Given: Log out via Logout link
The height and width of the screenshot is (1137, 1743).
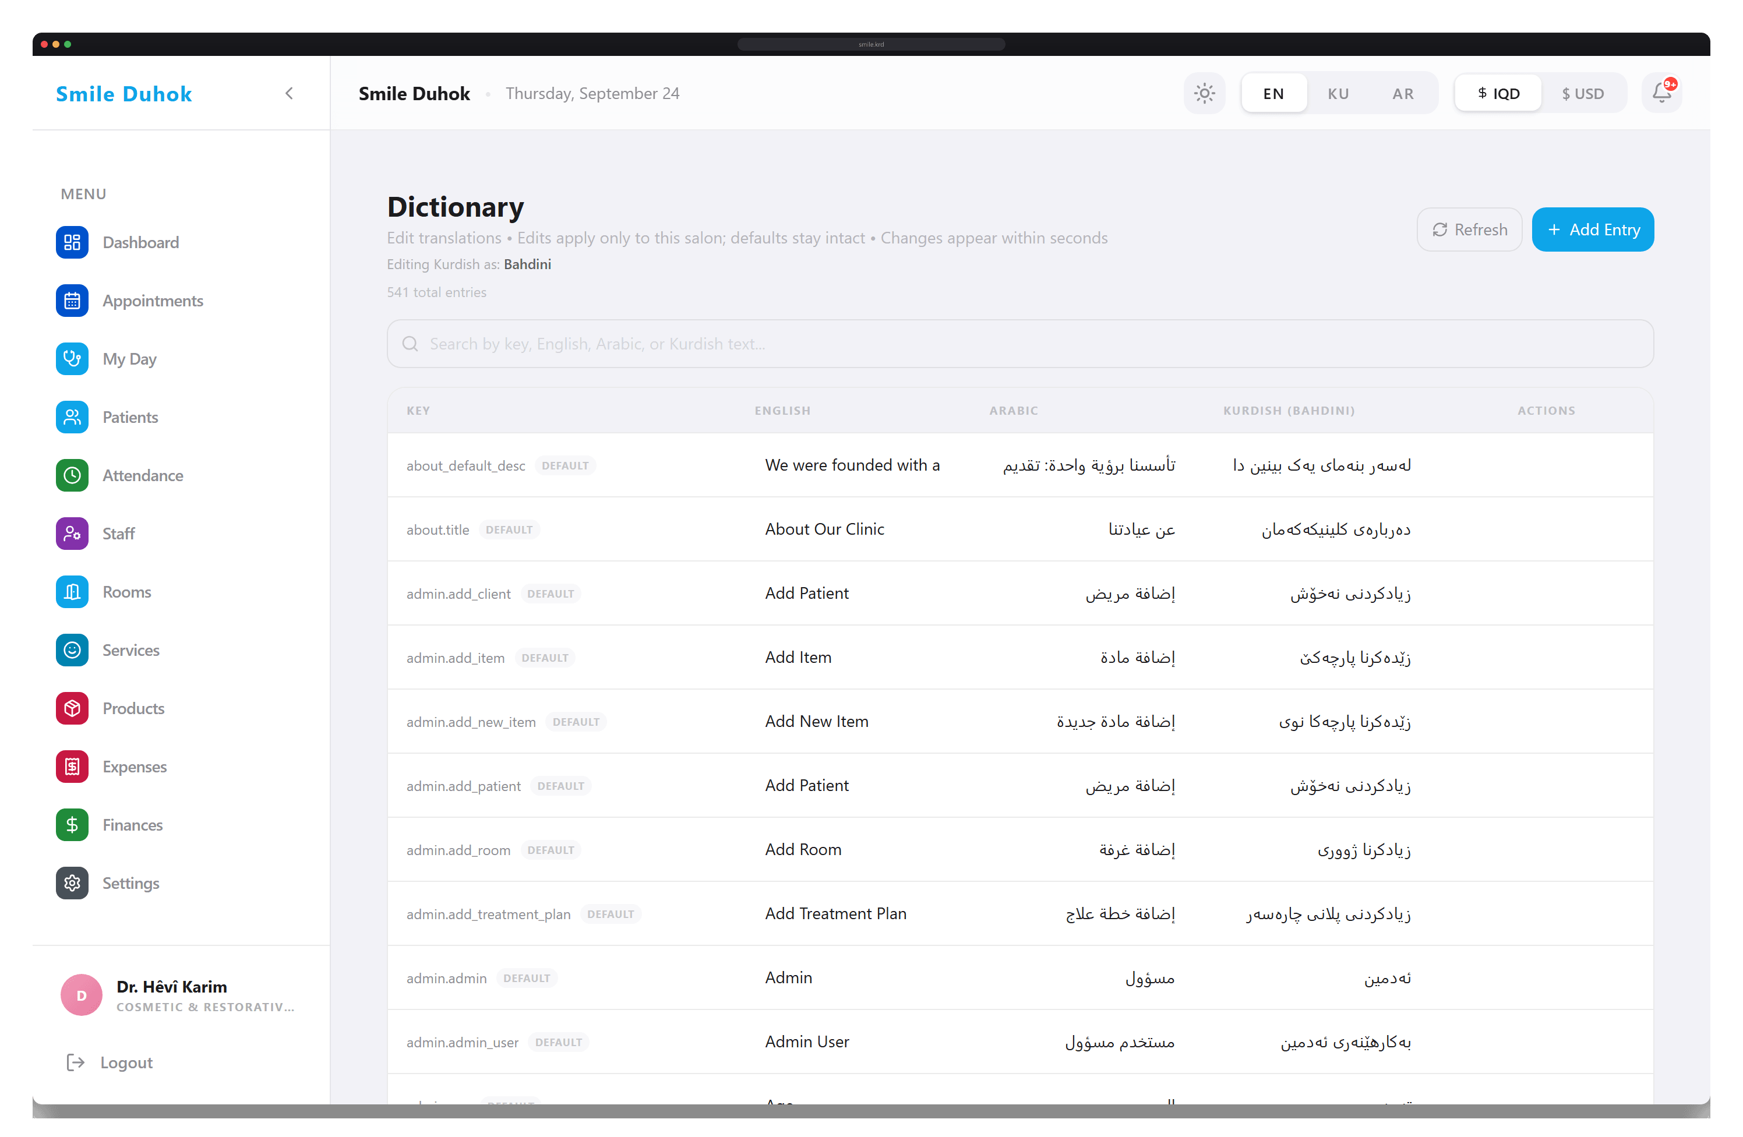Looking at the screenshot, I should [110, 1062].
